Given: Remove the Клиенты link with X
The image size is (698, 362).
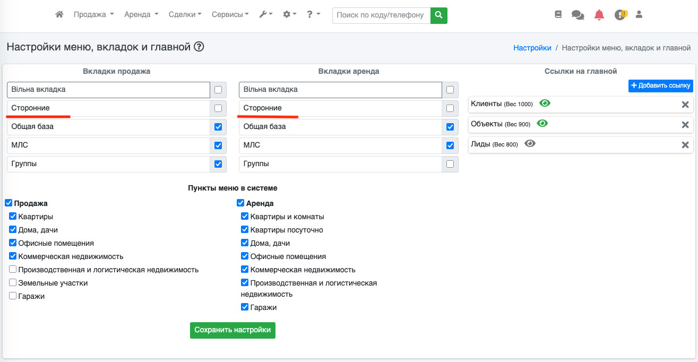Looking at the screenshot, I should click(685, 105).
